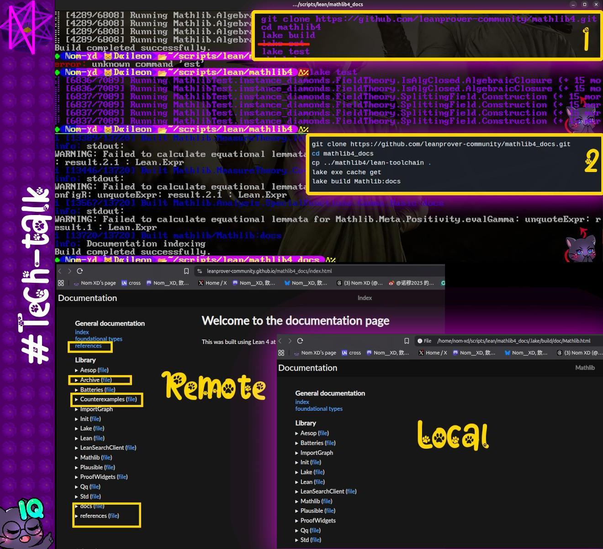The image size is (603, 549).
Task: Open 'cross' bookmark in local browser
Action: [x=351, y=353]
